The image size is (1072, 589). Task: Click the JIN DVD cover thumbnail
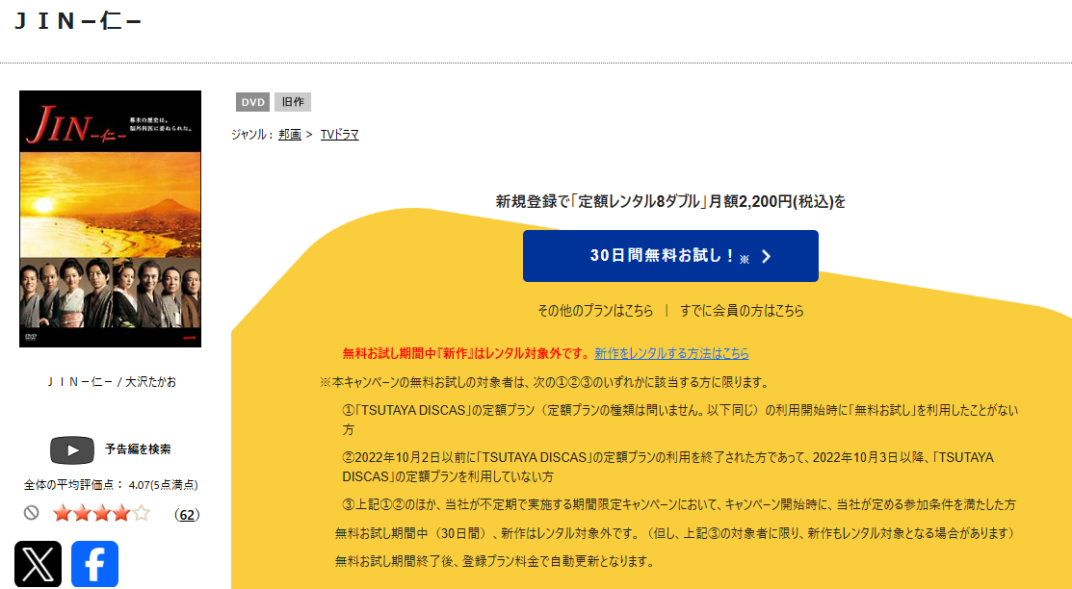pos(111,218)
